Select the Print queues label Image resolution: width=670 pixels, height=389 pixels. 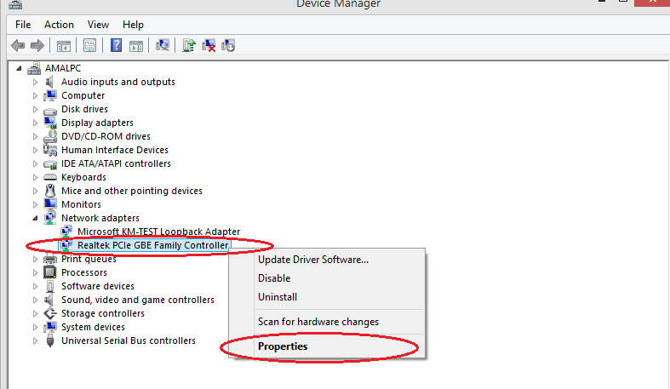[89, 259]
